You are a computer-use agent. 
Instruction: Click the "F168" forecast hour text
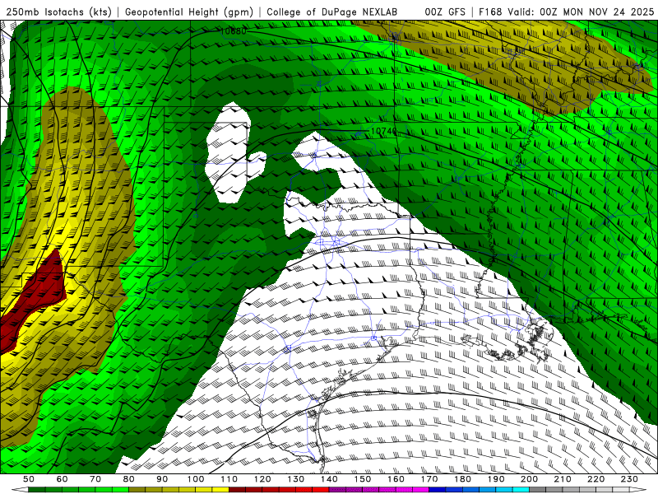point(490,12)
